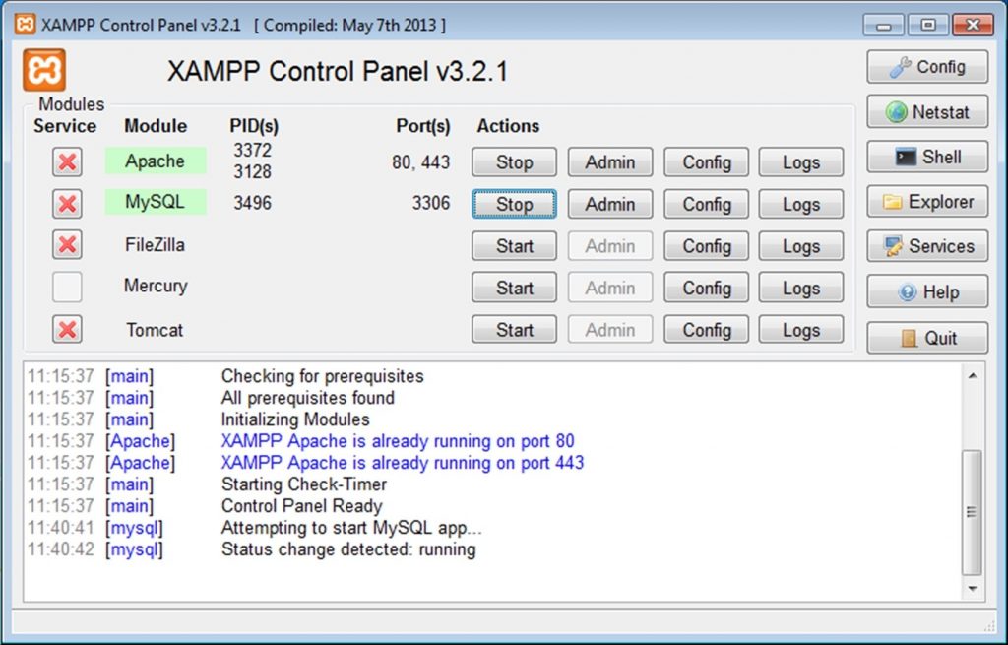Open the Config button with wrench icon

click(927, 67)
